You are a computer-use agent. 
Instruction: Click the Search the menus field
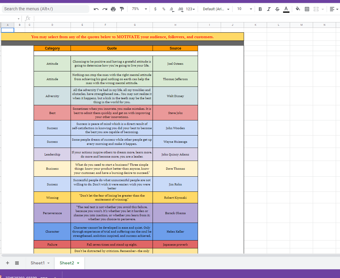pos(45,9)
